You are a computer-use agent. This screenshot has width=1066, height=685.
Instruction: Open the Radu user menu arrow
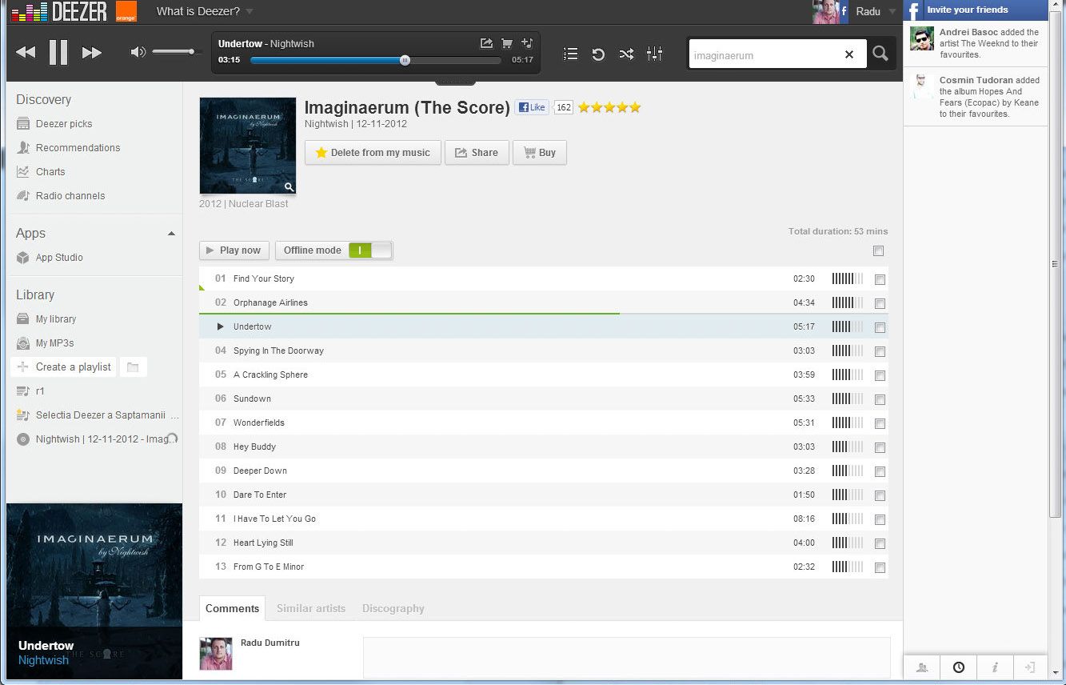tap(892, 12)
